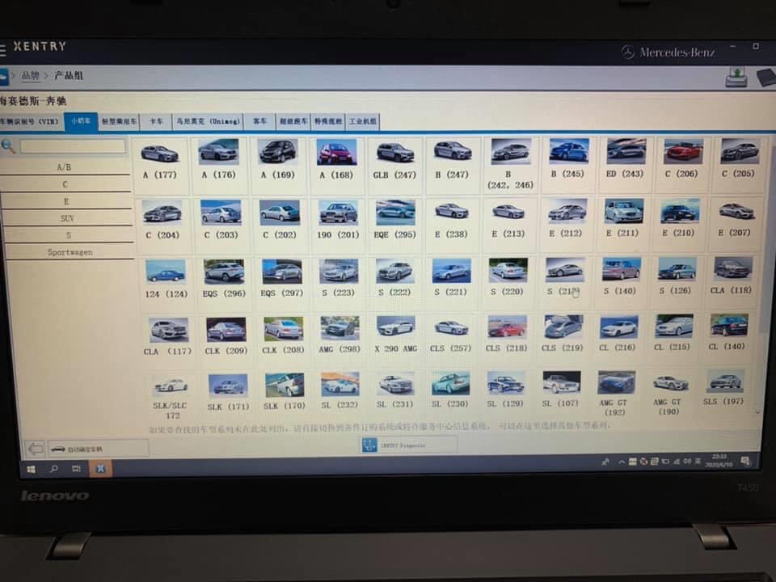This screenshot has width=776, height=582.
Task: Click the 品牌 brand breadcrumb link
Action: pos(30,76)
